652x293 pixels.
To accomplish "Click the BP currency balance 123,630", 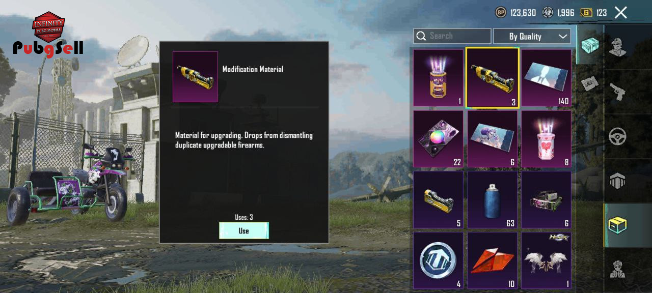I will (x=515, y=13).
